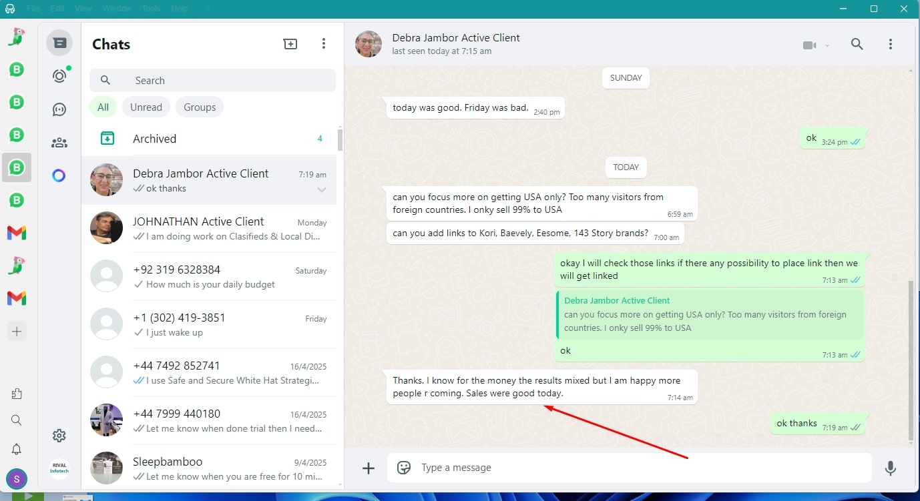Select the Groups chat filter
Viewport: 920px width, 501px height.
200,107
